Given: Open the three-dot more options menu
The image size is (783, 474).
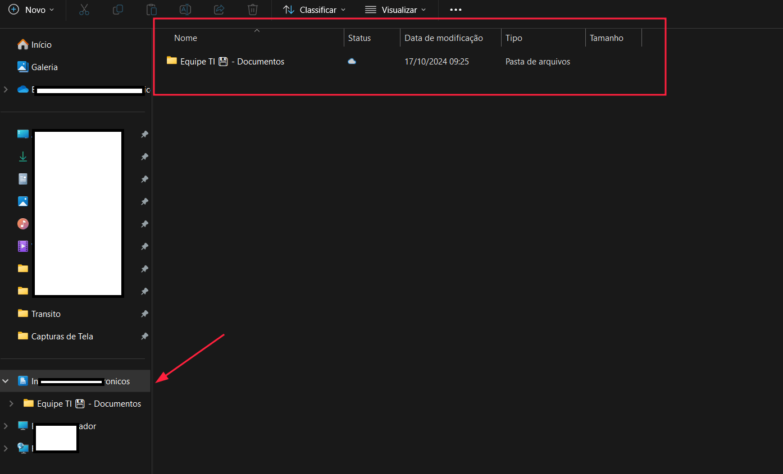Looking at the screenshot, I should coord(456,10).
